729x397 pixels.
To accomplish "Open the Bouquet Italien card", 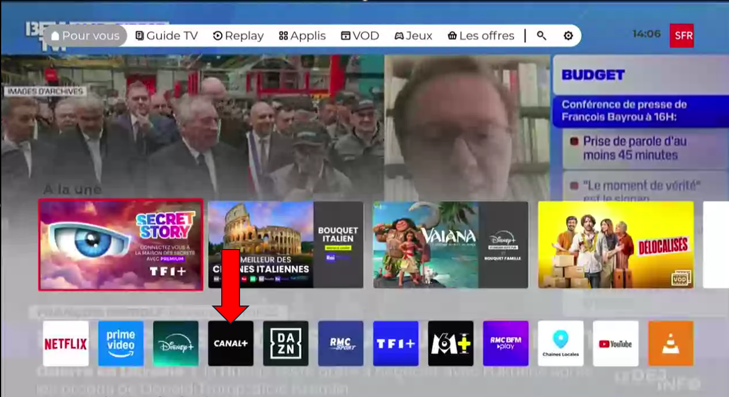I will [x=286, y=245].
